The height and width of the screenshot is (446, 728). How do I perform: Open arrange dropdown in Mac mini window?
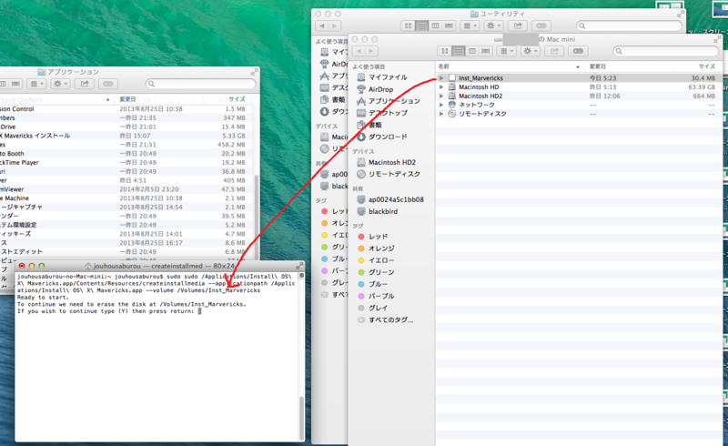click(x=506, y=51)
